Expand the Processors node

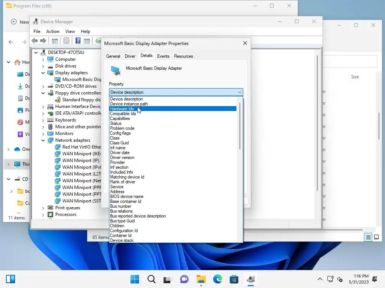[43, 214]
